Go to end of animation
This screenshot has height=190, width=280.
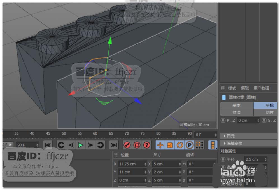pyautogui.click(x=114, y=145)
